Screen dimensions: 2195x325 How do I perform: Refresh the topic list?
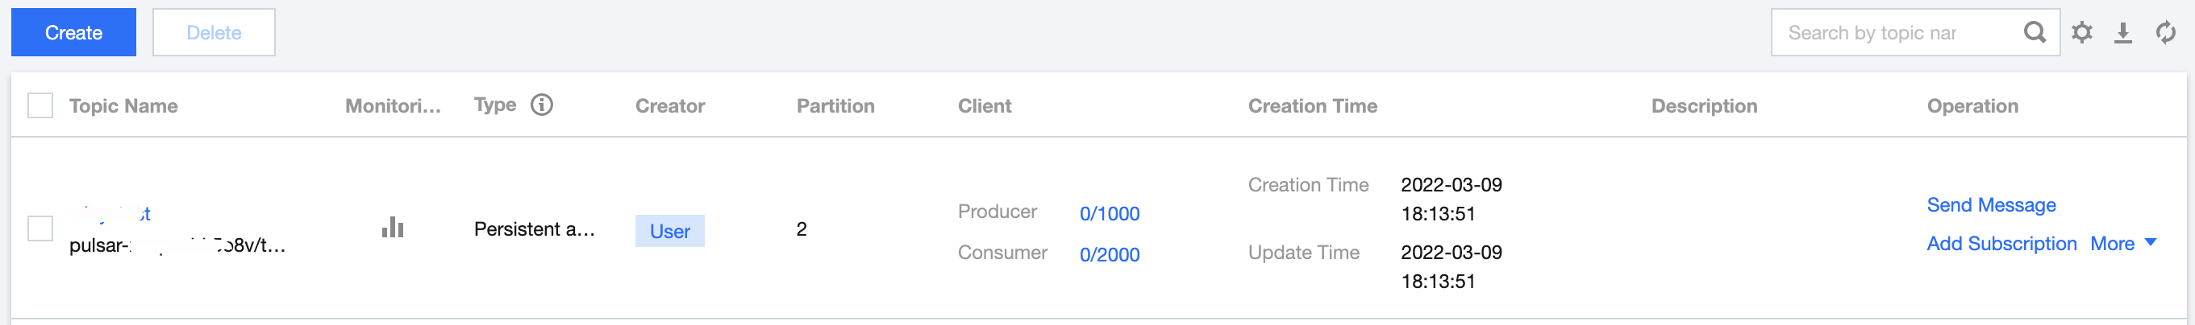[x=2165, y=32]
